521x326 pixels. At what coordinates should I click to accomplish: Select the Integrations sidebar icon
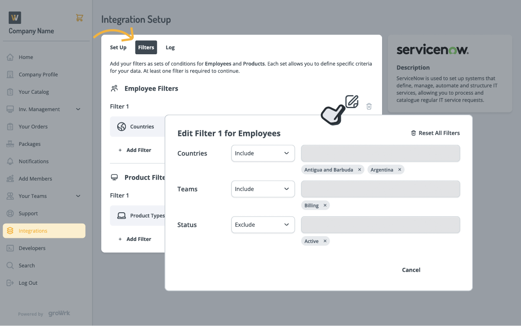(x=10, y=231)
